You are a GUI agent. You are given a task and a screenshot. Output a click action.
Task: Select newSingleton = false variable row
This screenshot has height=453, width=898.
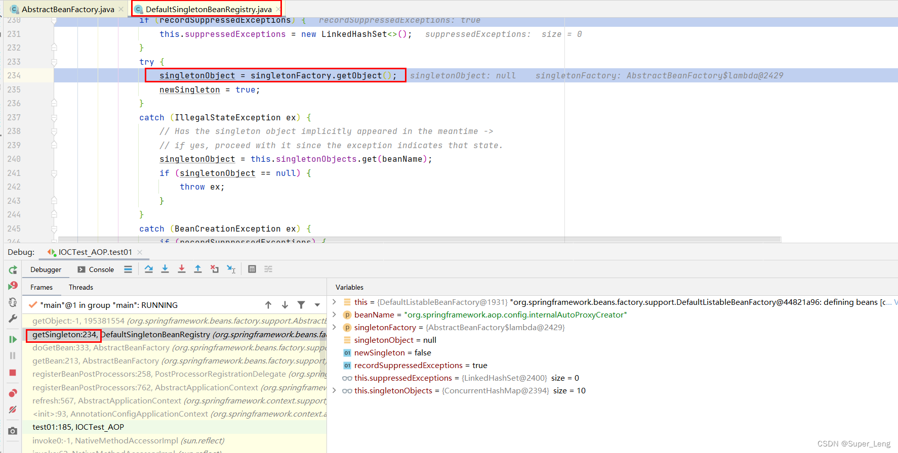pyautogui.click(x=613, y=352)
